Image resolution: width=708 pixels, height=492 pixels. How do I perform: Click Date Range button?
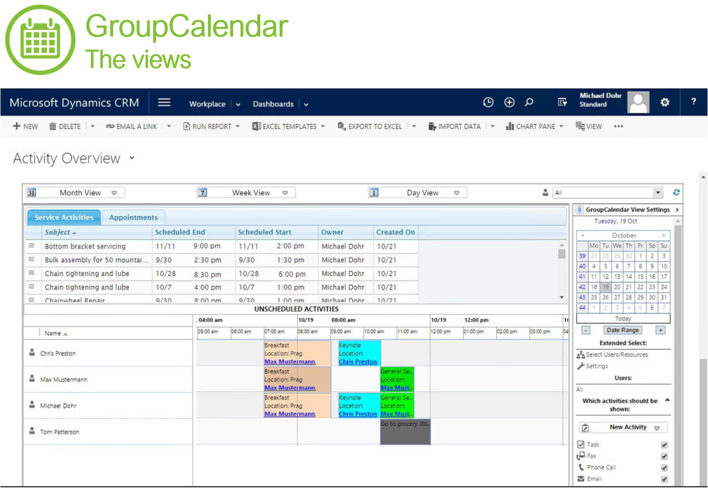pos(623,330)
